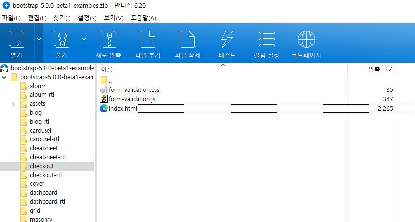415x222 pixels.
Task: Click the 새로 압축 (New archive) icon
Action: click(108, 40)
